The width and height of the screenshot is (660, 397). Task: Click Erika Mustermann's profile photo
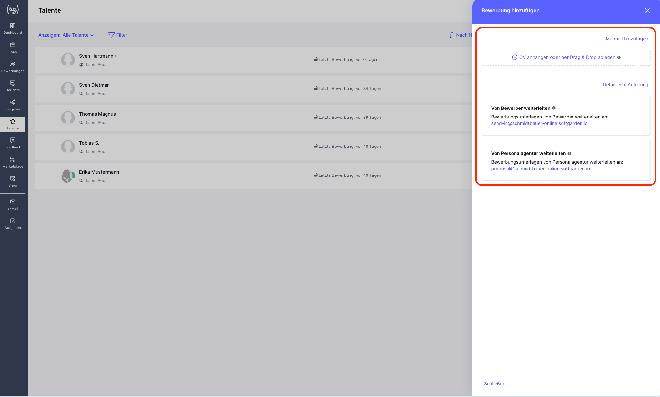[x=68, y=176]
